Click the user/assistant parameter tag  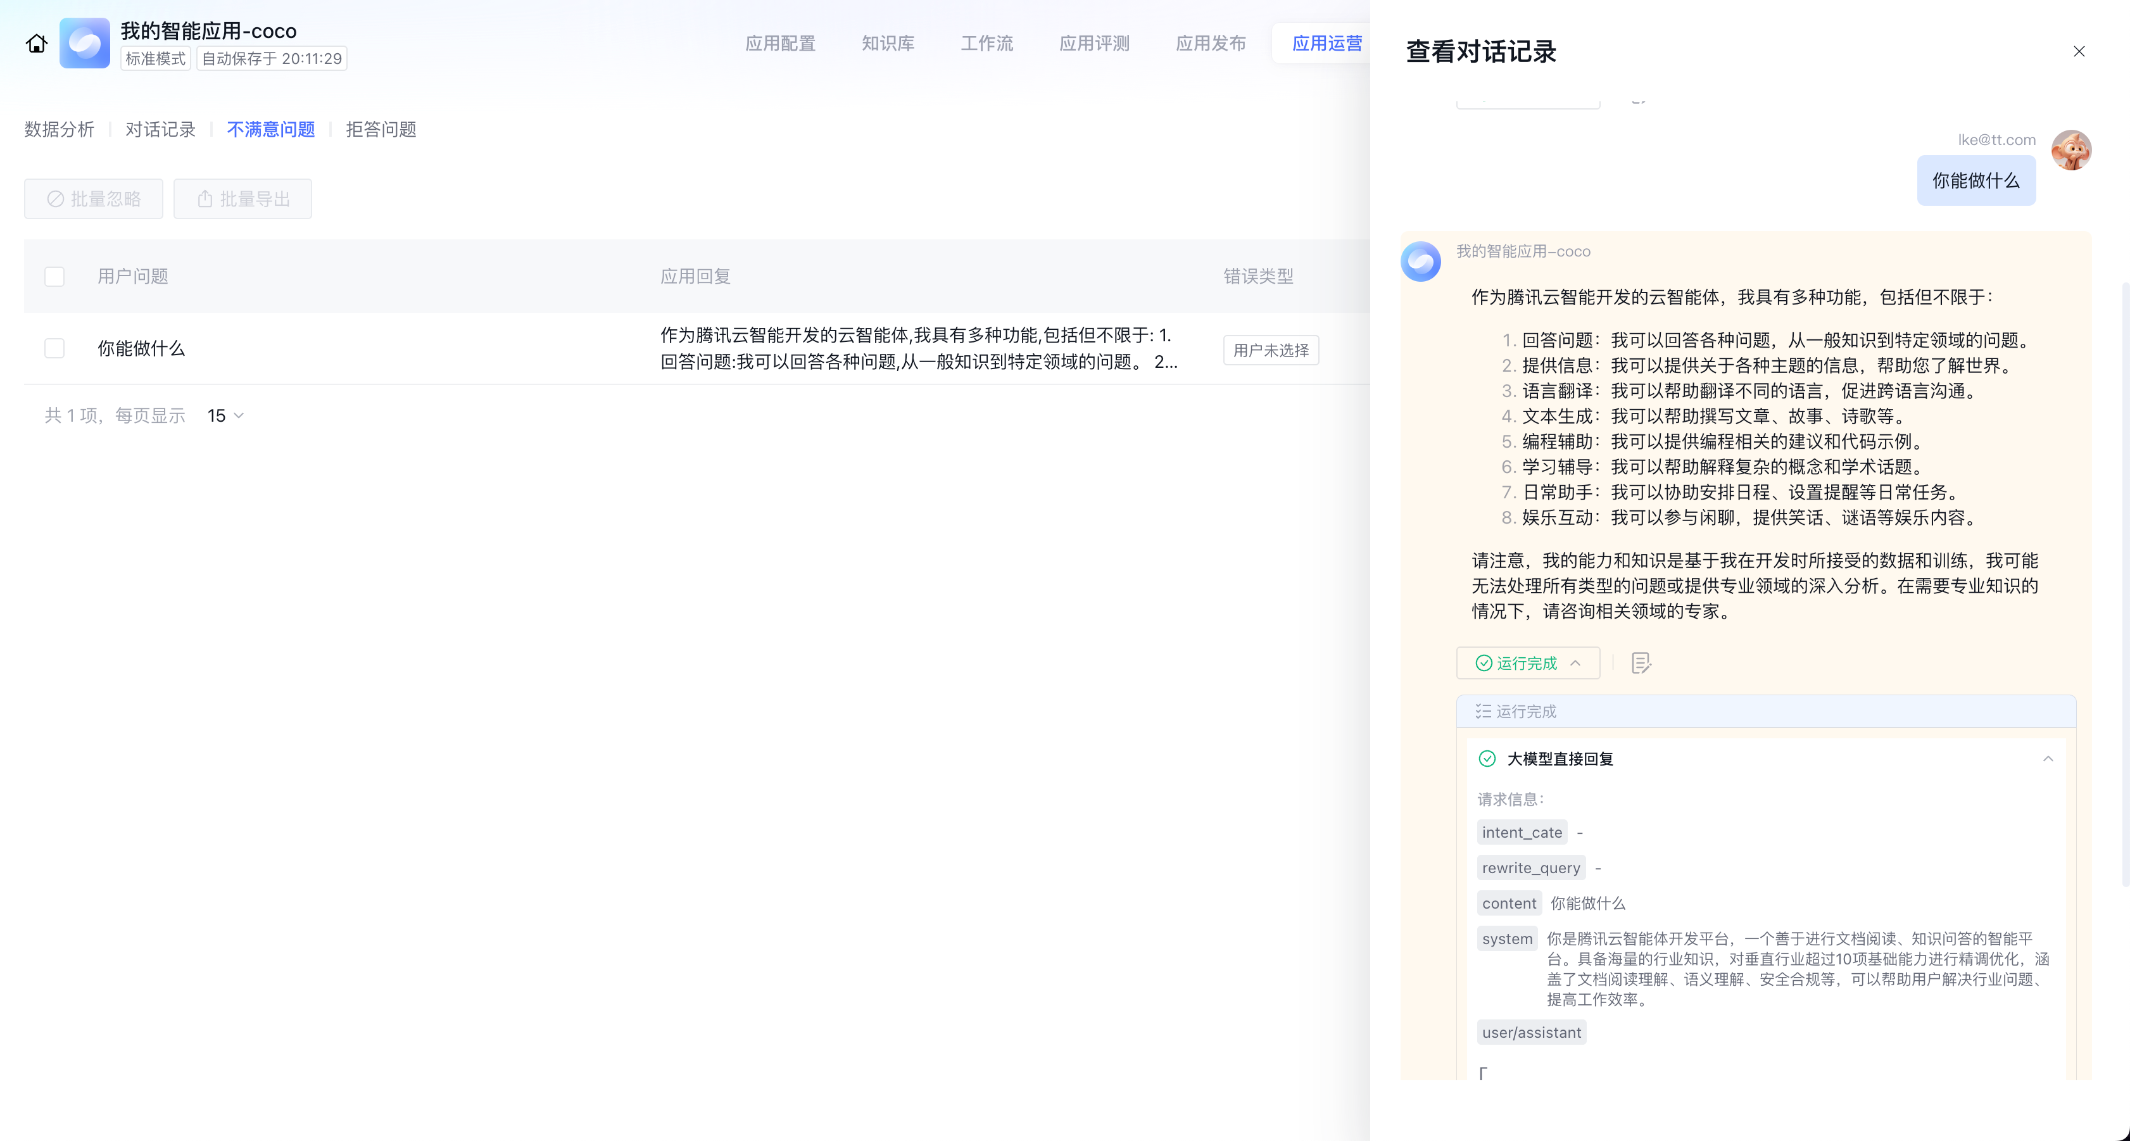pyautogui.click(x=1532, y=1032)
